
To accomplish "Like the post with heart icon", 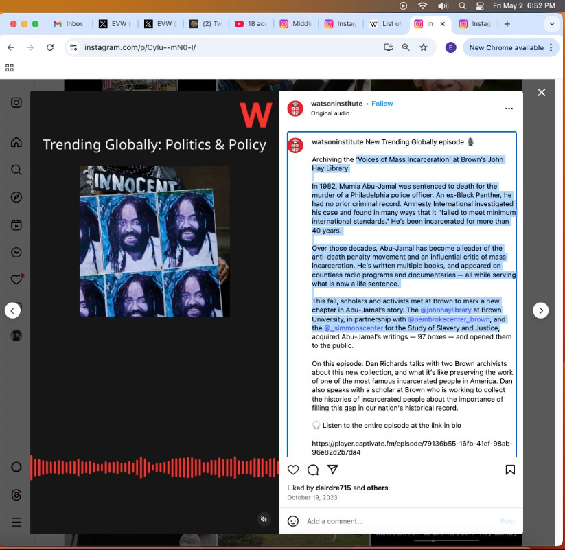I will click(293, 470).
